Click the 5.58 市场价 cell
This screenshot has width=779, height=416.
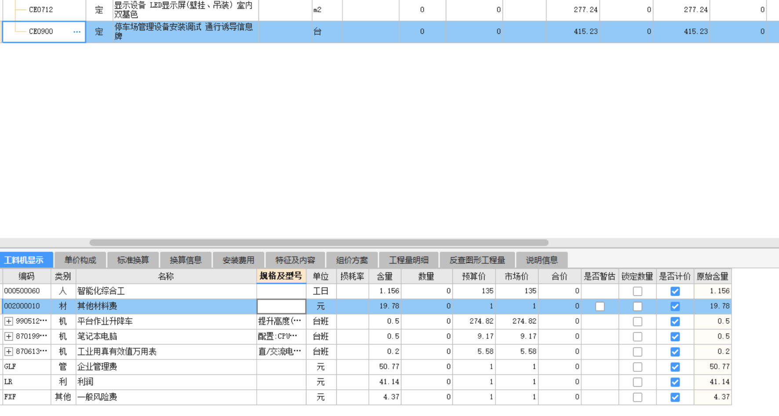click(x=517, y=351)
